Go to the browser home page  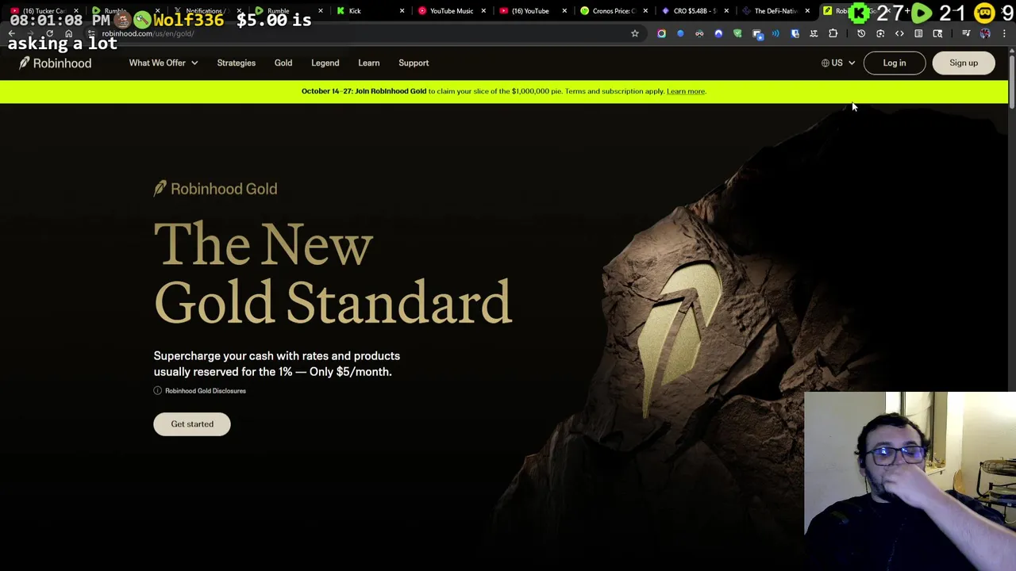coord(68,33)
